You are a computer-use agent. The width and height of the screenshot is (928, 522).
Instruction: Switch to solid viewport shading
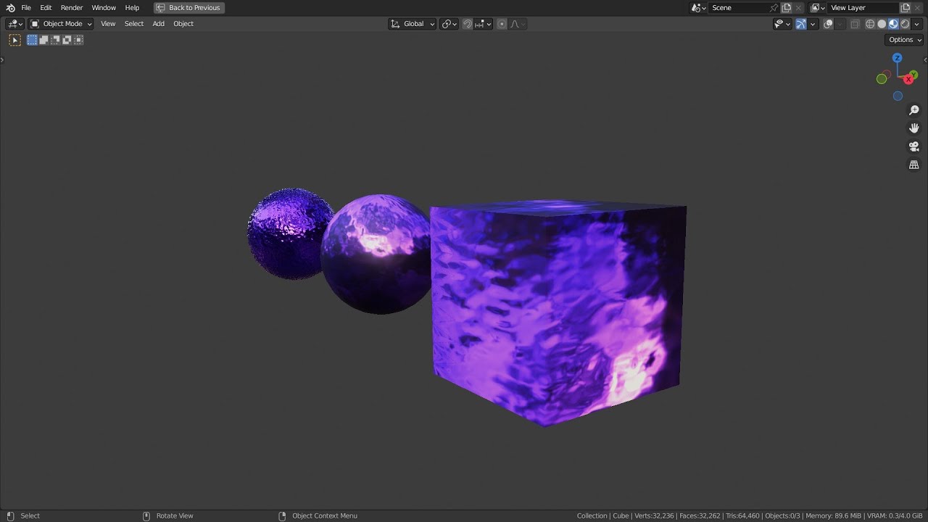pos(882,23)
